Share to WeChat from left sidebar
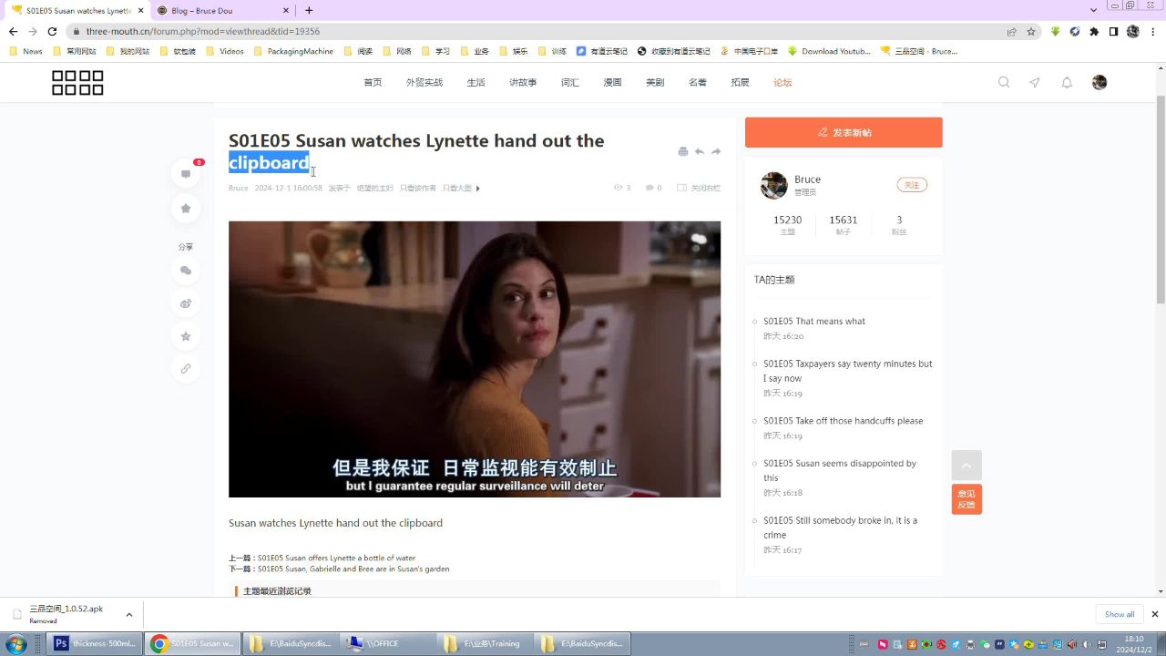 pos(186,271)
